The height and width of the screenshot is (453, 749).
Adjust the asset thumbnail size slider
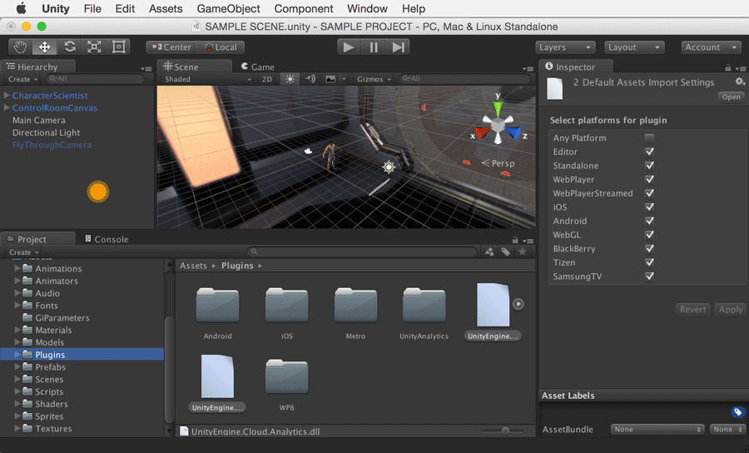505,431
